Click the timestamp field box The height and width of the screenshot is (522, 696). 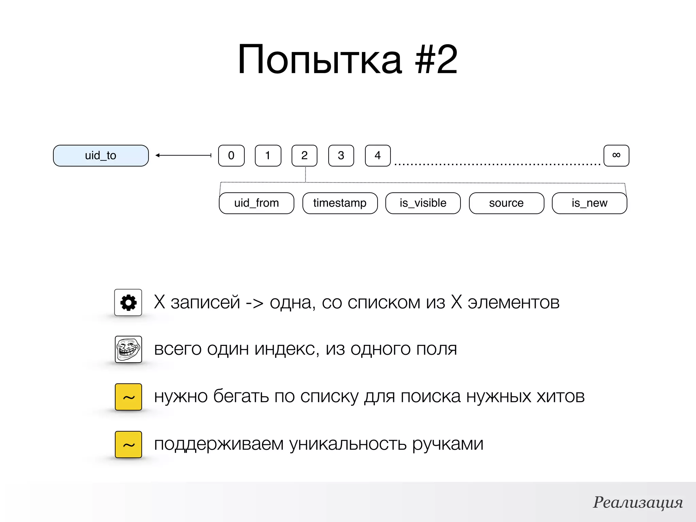point(340,203)
